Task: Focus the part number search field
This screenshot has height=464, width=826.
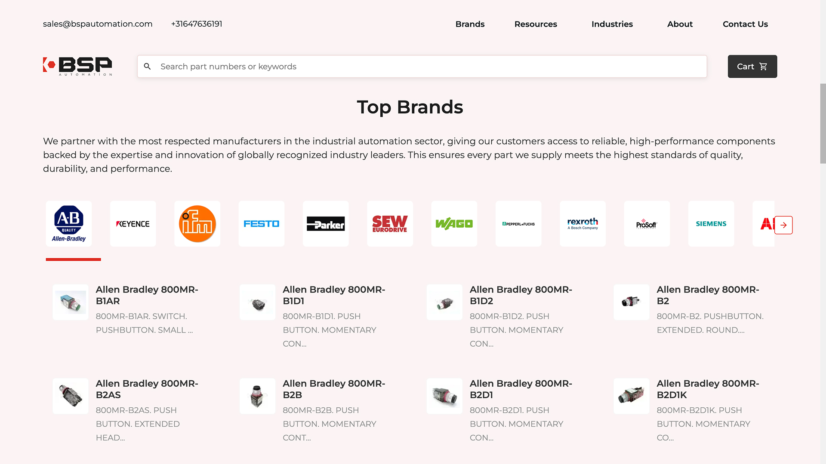Action: coord(422,67)
